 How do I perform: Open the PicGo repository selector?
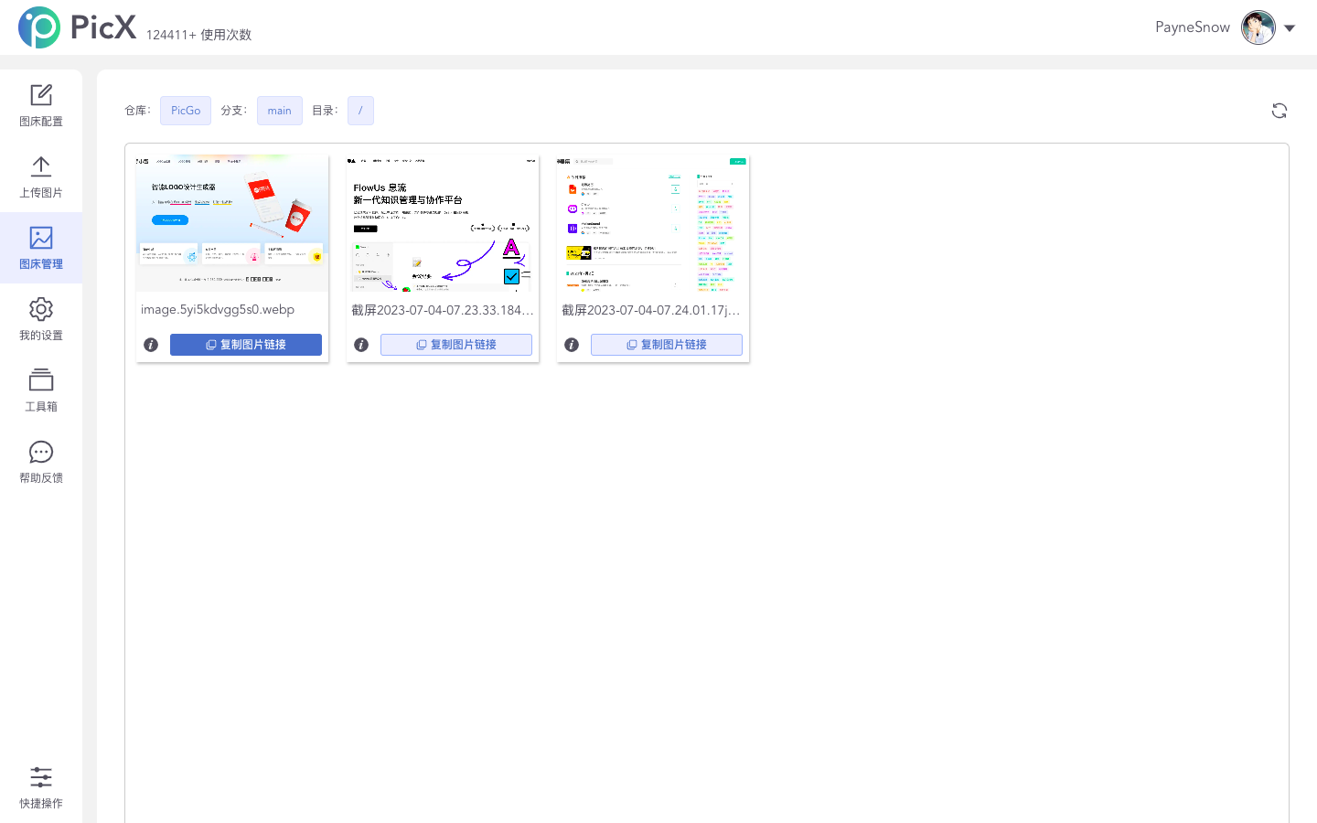[185, 110]
